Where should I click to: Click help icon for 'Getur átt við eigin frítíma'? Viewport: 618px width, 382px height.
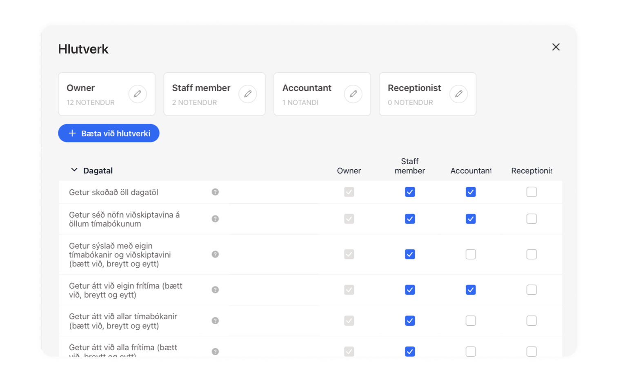(215, 290)
